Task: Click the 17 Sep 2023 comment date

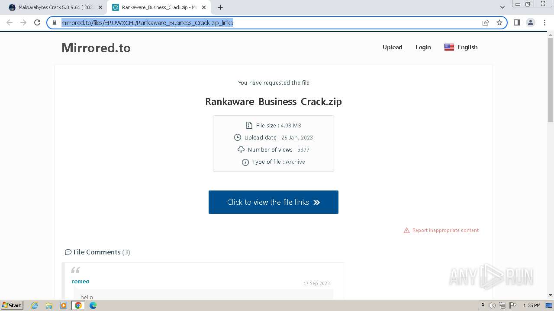Action: [x=316, y=283]
